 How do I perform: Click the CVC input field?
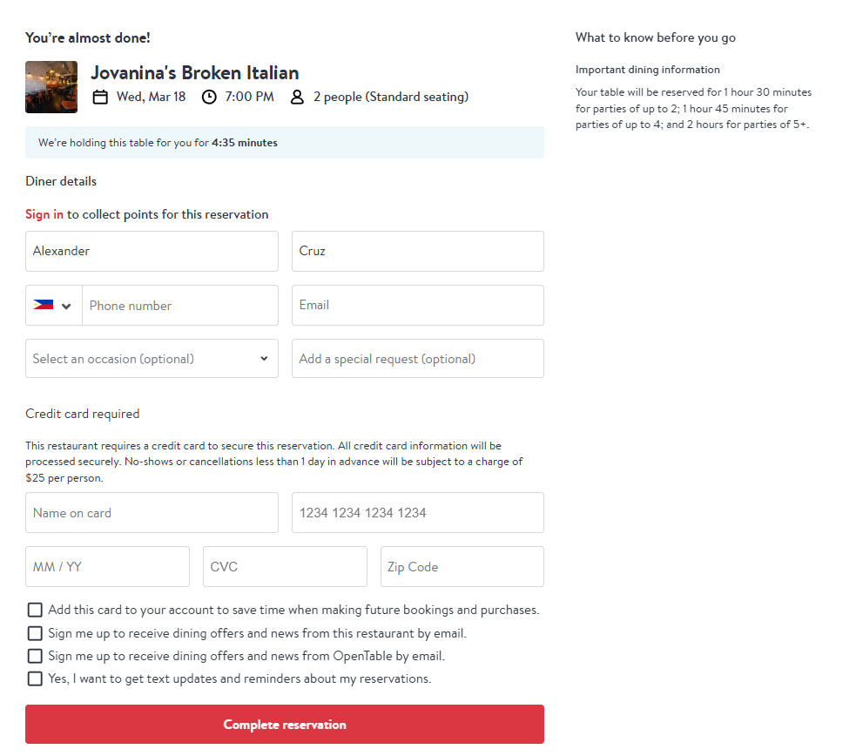click(x=285, y=567)
